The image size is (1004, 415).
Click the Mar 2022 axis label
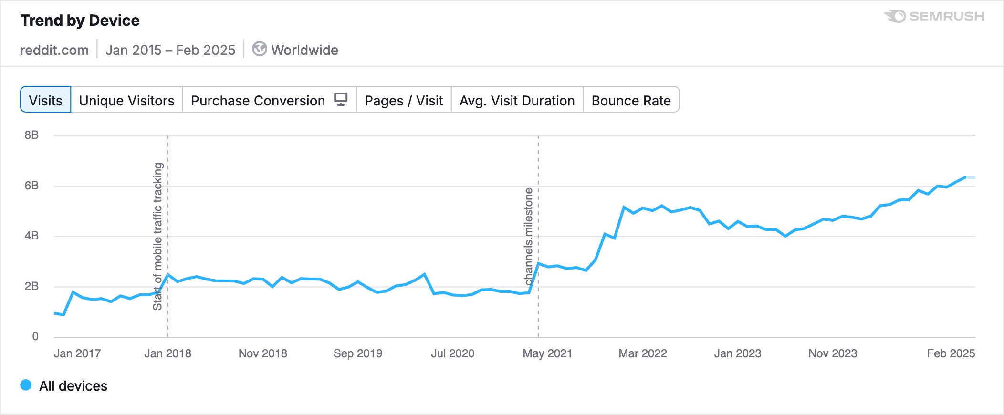click(x=643, y=353)
